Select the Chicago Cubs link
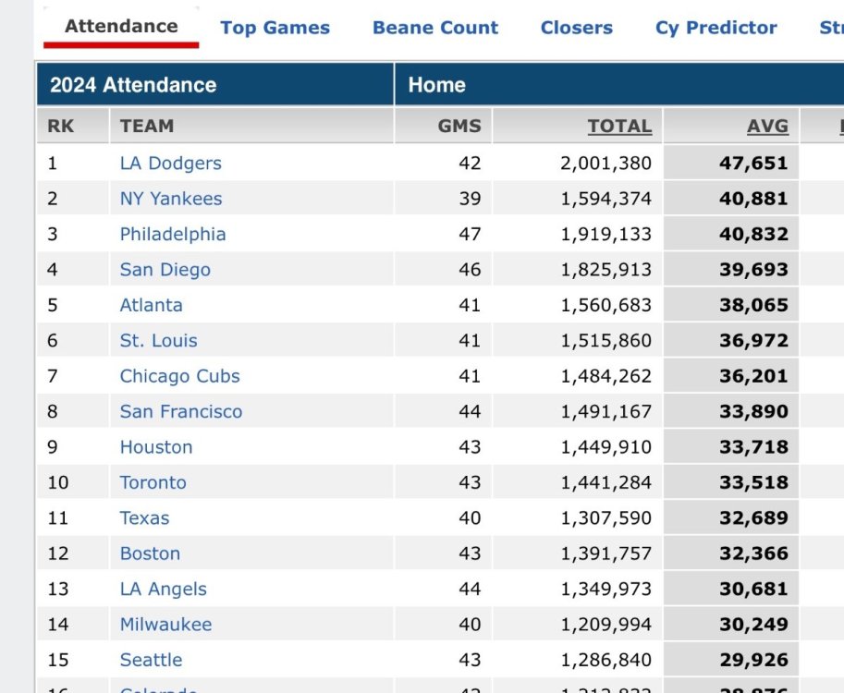Viewport: 844px width, 693px height. 180,376
